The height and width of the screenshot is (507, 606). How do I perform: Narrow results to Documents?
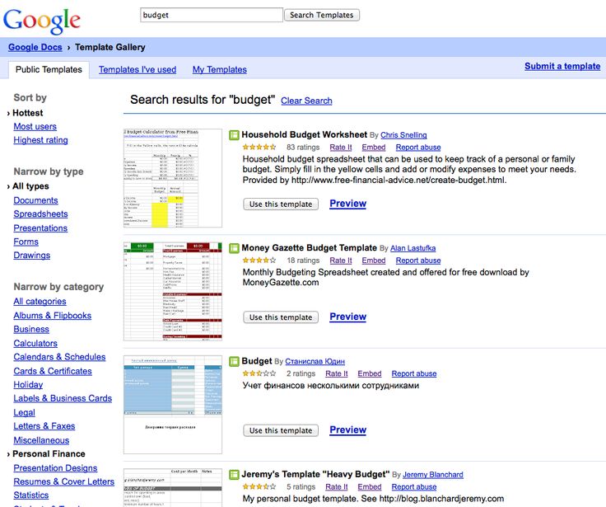click(x=35, y=200)
